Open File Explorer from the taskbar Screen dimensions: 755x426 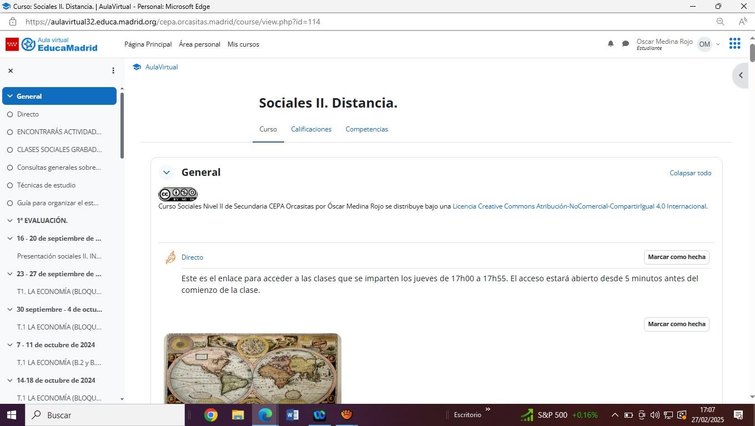[x=238, y=415]
